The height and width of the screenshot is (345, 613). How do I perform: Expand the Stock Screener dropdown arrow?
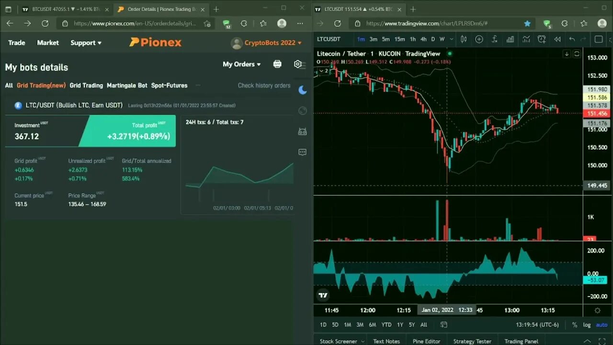363,341
